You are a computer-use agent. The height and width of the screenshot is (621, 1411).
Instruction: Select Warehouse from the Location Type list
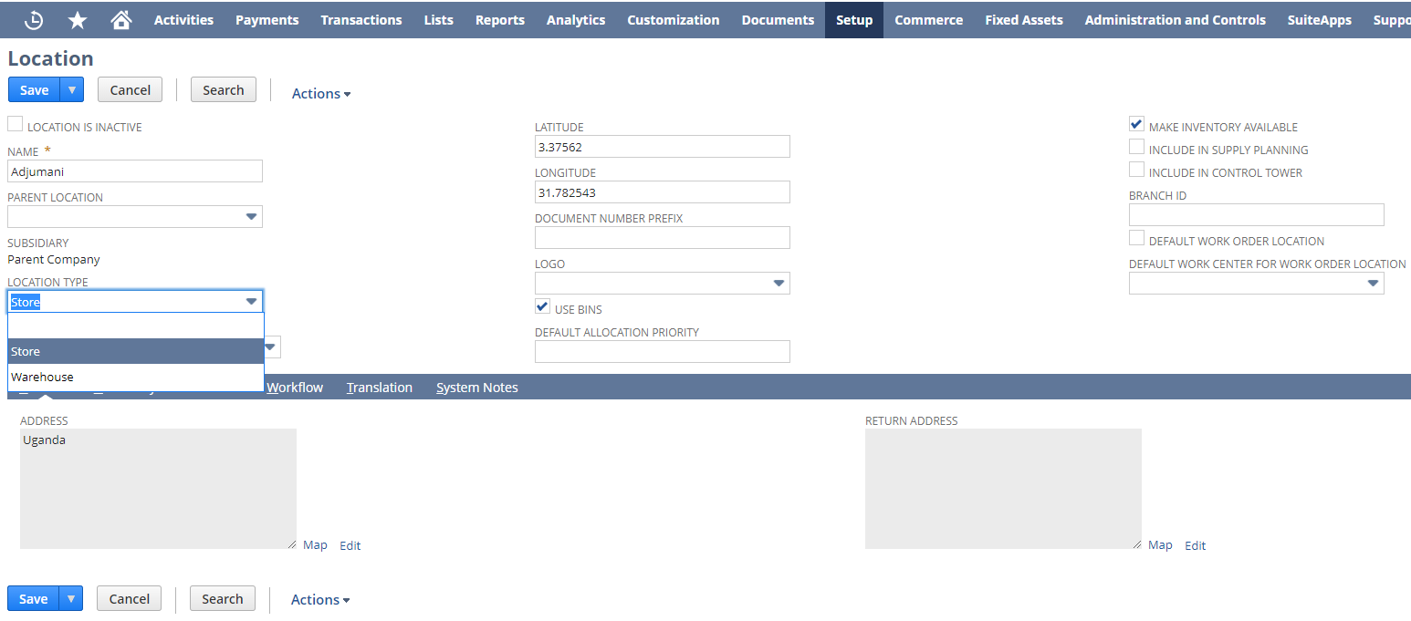coord(42,377)
